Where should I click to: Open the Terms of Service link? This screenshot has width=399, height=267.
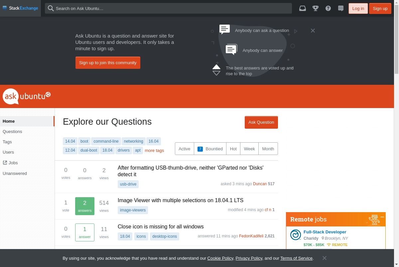[x=297, y=258]
